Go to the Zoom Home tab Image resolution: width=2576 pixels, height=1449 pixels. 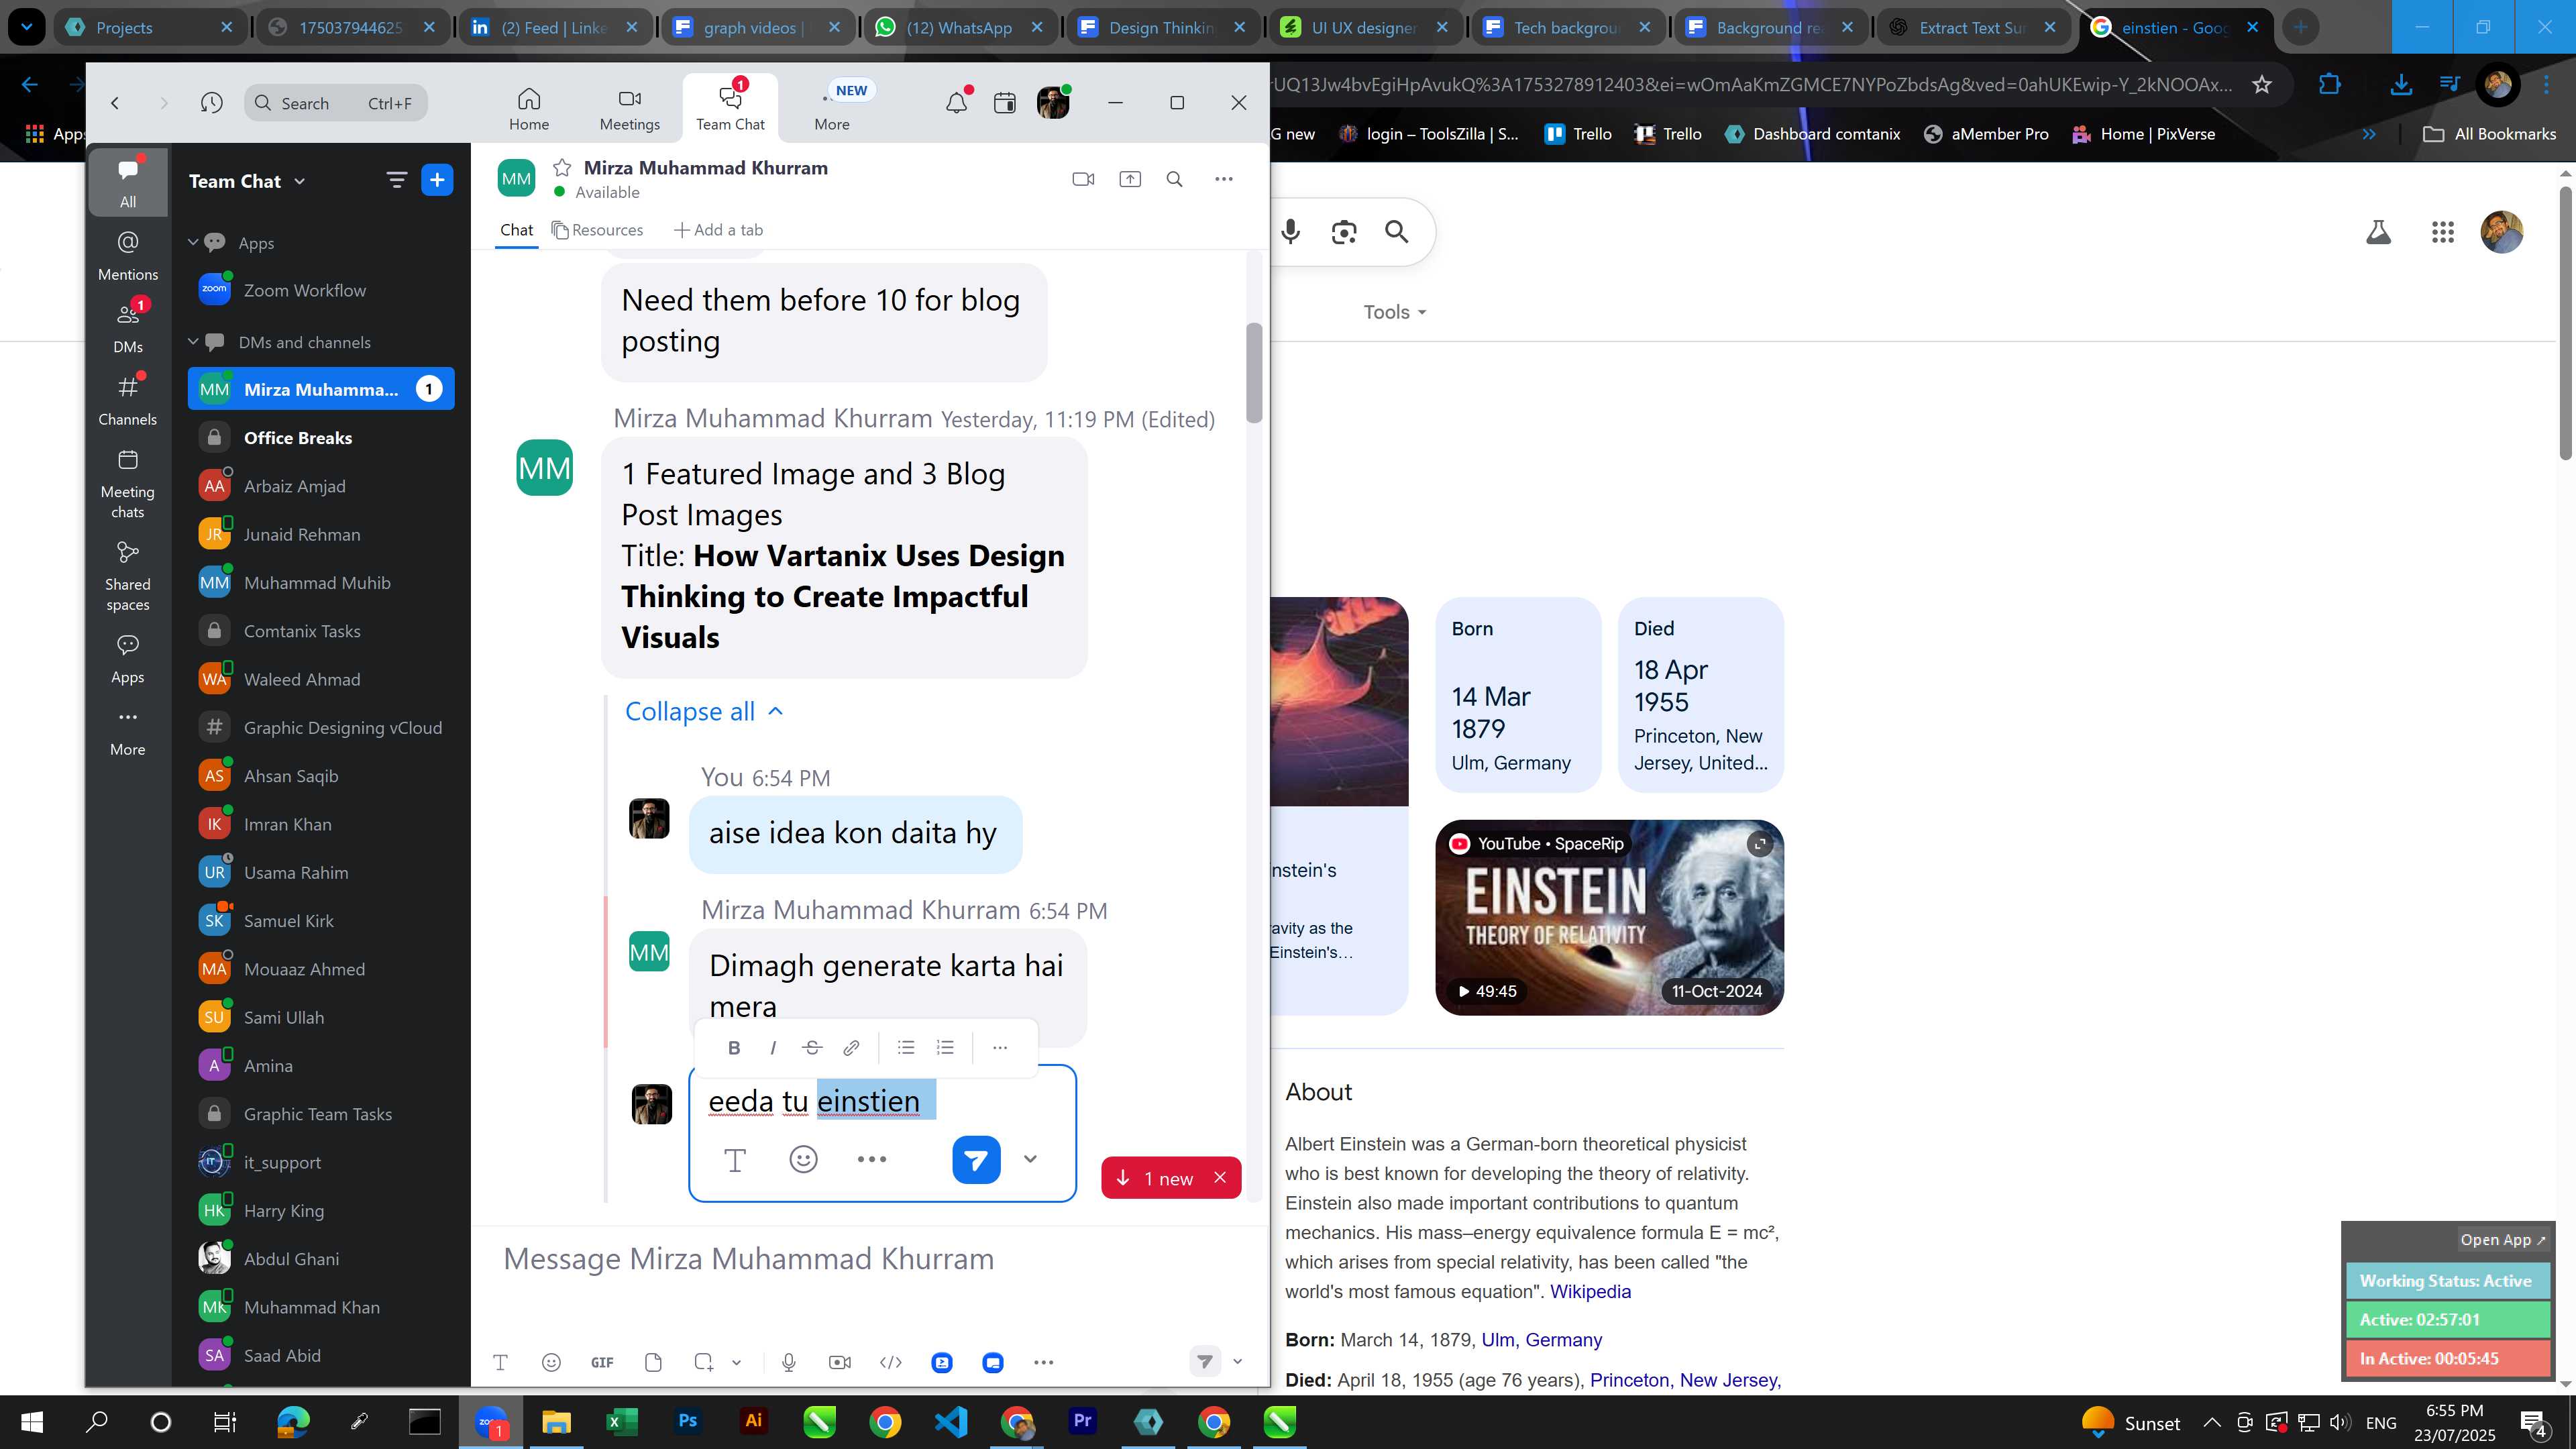(529, 108)
